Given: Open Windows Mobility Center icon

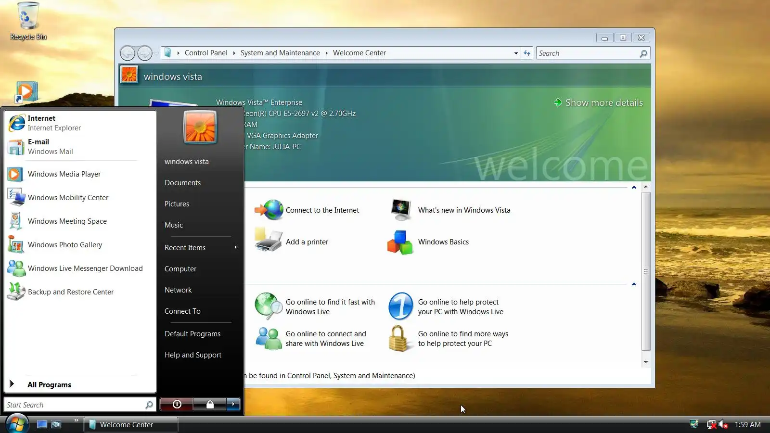Looking at the screenshot, I should tap(16, 197).
